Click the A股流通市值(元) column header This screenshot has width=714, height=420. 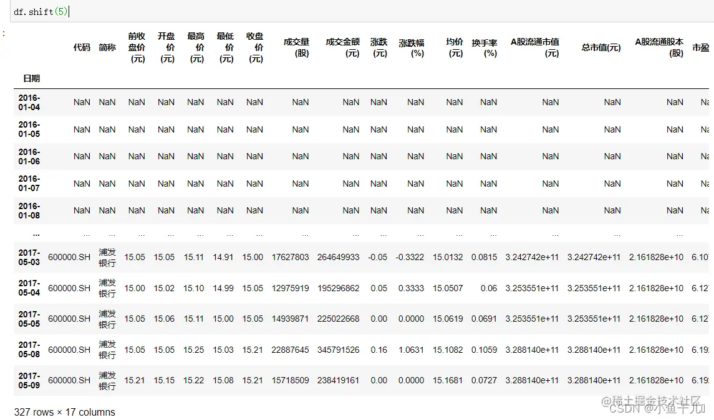click(x=535, y=47)
